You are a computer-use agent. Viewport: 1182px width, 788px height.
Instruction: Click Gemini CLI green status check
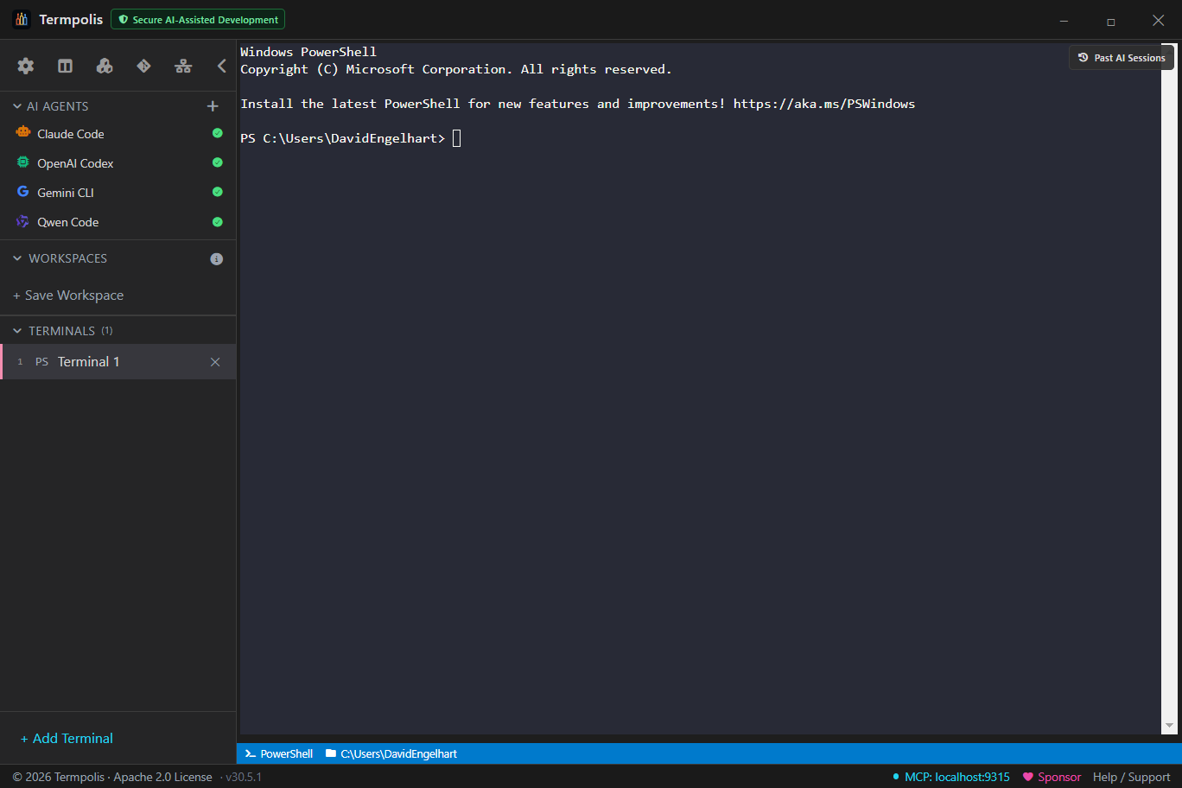coord(218,192)
